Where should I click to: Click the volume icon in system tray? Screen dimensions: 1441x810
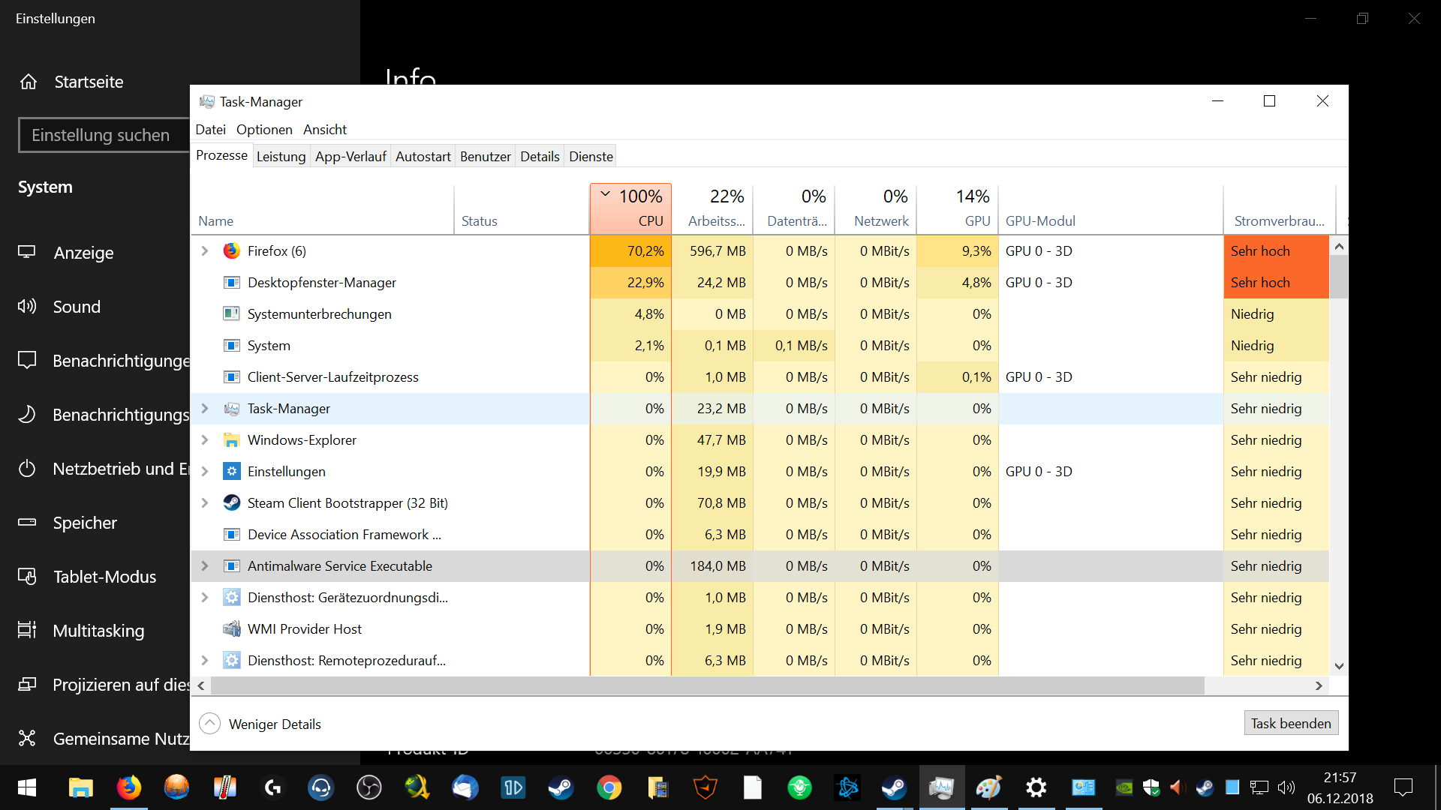pos(1286,787)
